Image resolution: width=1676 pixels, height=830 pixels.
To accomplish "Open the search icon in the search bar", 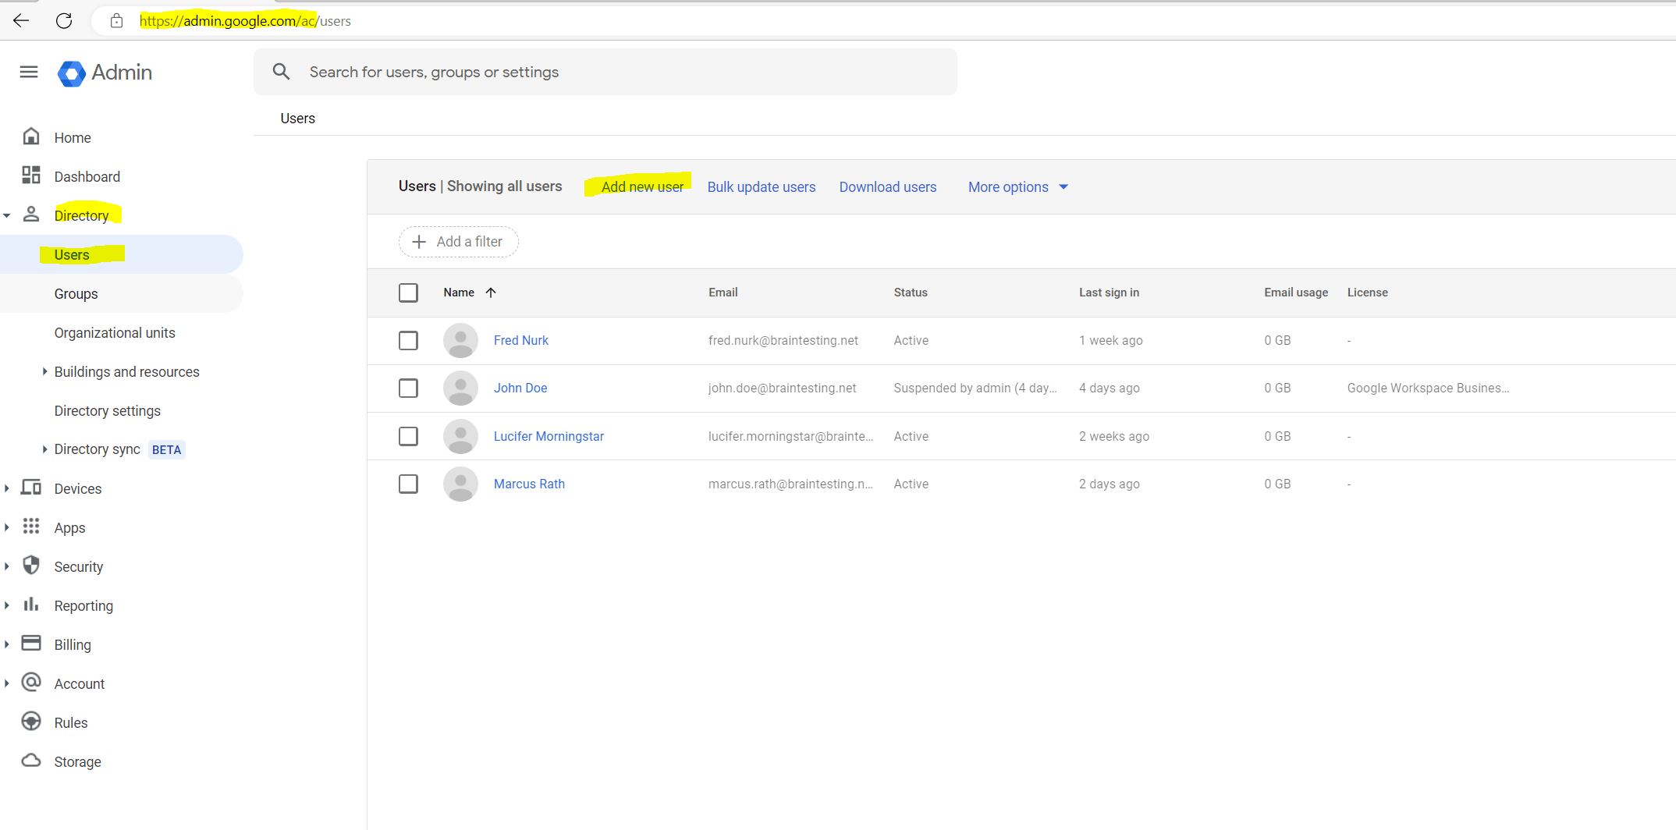I will click(282, 71).
